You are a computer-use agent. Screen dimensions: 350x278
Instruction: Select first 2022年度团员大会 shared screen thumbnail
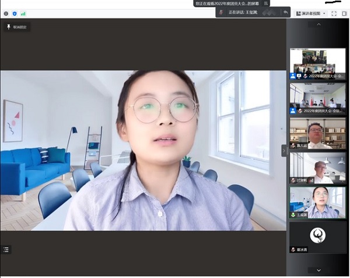[318, 63]
